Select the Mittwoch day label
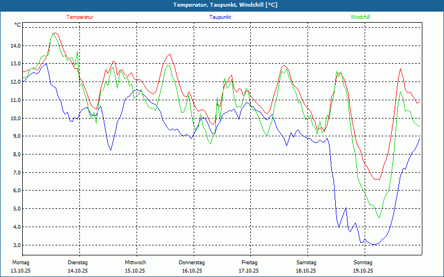 [135, 262]
